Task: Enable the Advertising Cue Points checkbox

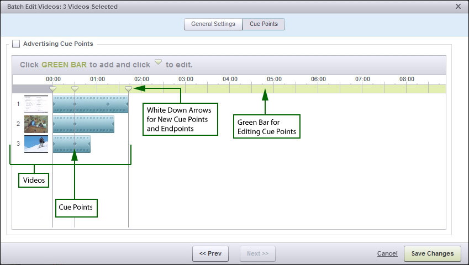Action: [16, 44]
